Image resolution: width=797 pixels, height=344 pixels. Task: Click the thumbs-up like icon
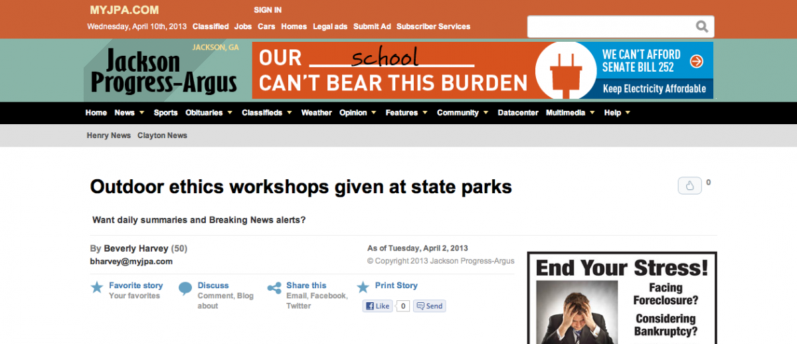click(689, 186)
